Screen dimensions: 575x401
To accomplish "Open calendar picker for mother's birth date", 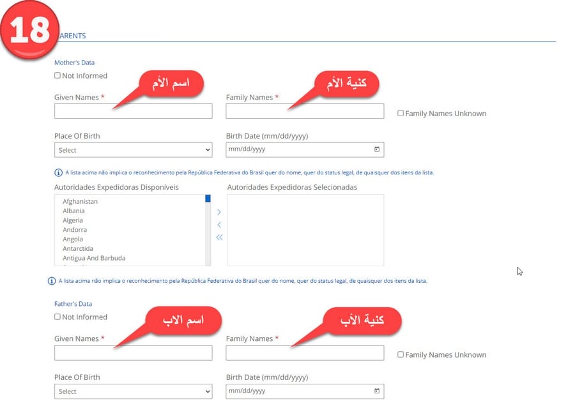I will [377, 149].
